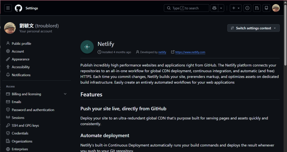The width and height of the screenshot is (287, 152).
Task: Click the Features heading
Action: [x=91, y=94]
